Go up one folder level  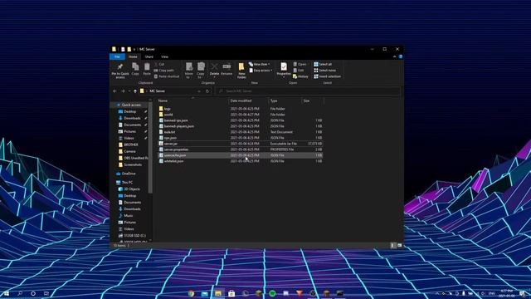[x=135, y=91]
